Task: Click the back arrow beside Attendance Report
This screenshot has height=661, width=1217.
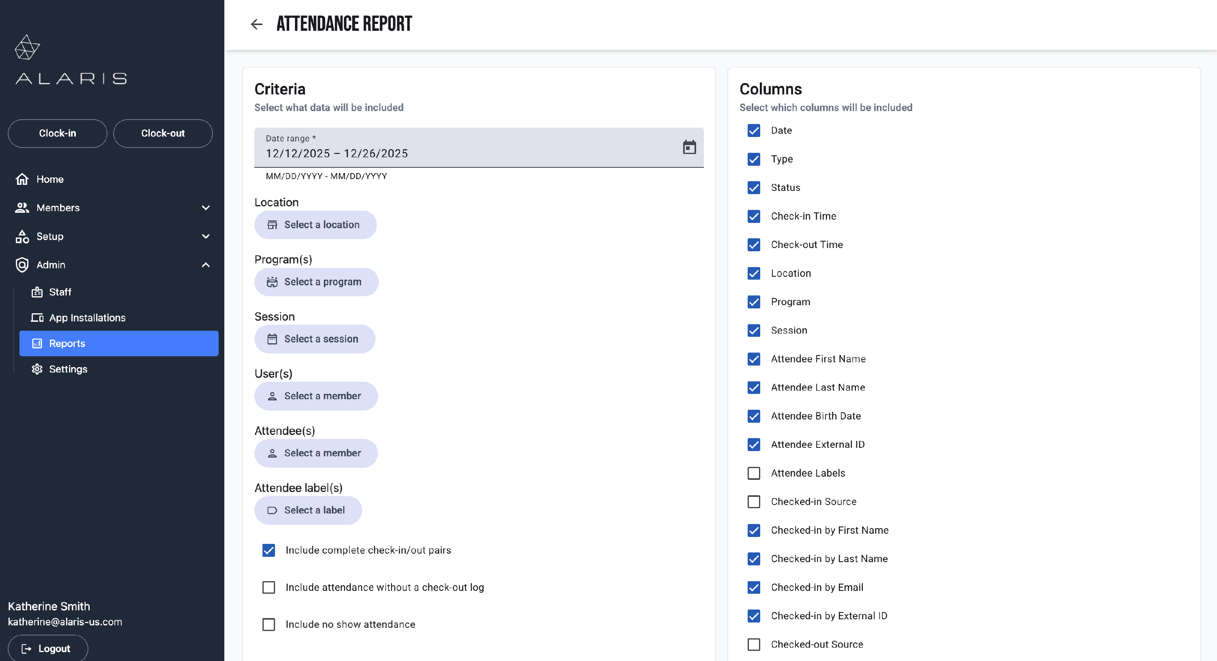Action: 256,24
